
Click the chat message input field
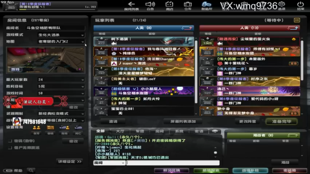173,163
